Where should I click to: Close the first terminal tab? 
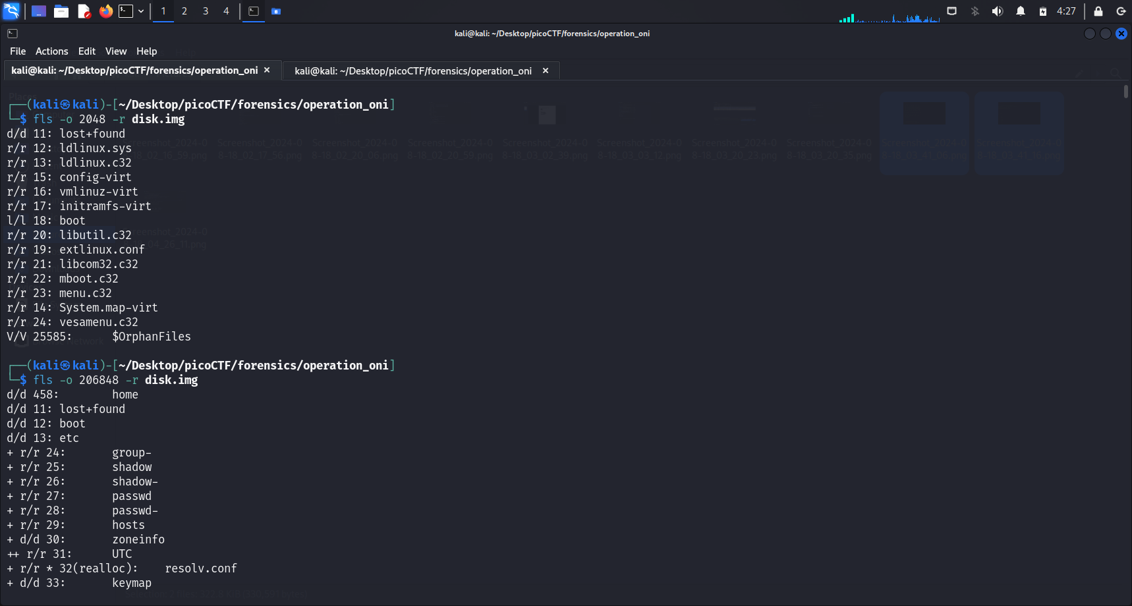[267, 70]
